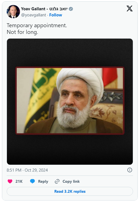This screenshot has height=203, width=140.
Task: Choose the Copy link label
Action: pyautogui.click(x=71, y=181)
